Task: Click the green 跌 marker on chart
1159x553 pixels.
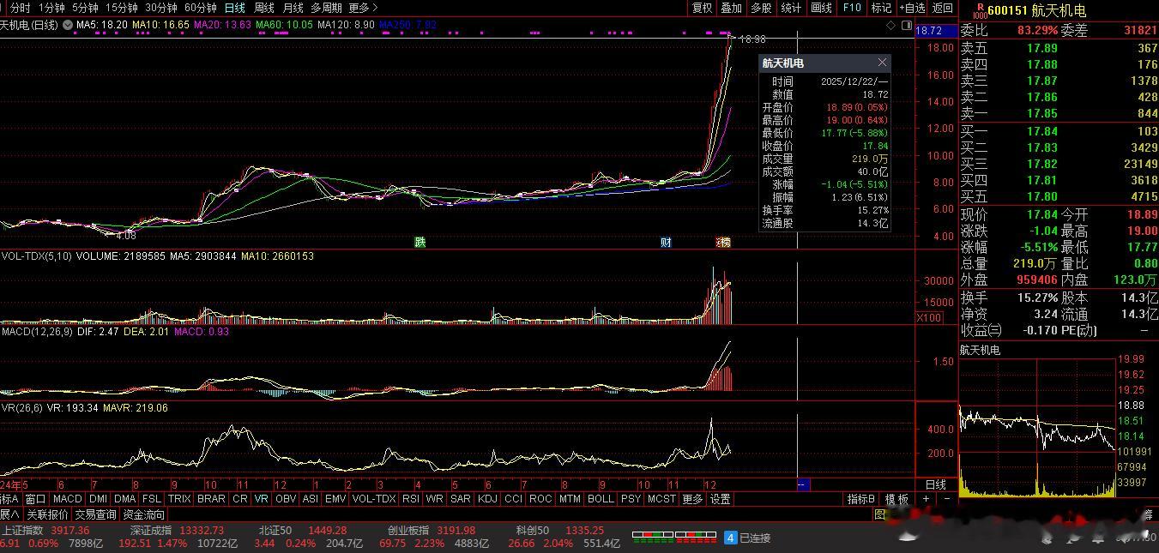Action: 420,243
